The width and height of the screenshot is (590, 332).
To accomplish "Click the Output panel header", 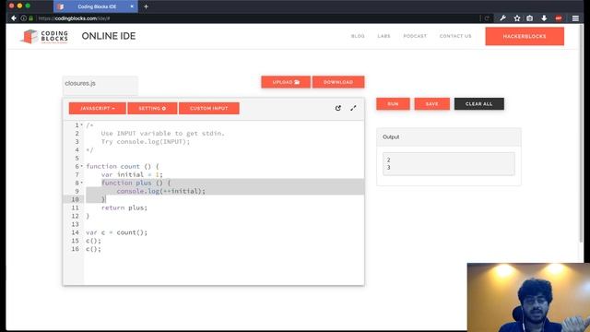I will (x=449, y=137).
